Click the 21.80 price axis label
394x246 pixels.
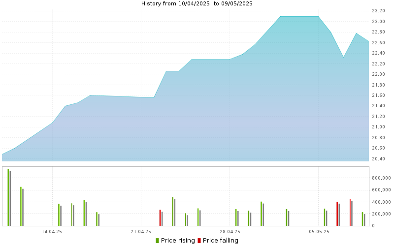click(378, 85)
